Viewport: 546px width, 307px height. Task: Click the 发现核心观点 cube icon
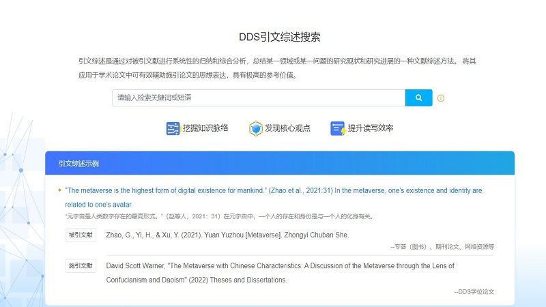click(255, 128)
